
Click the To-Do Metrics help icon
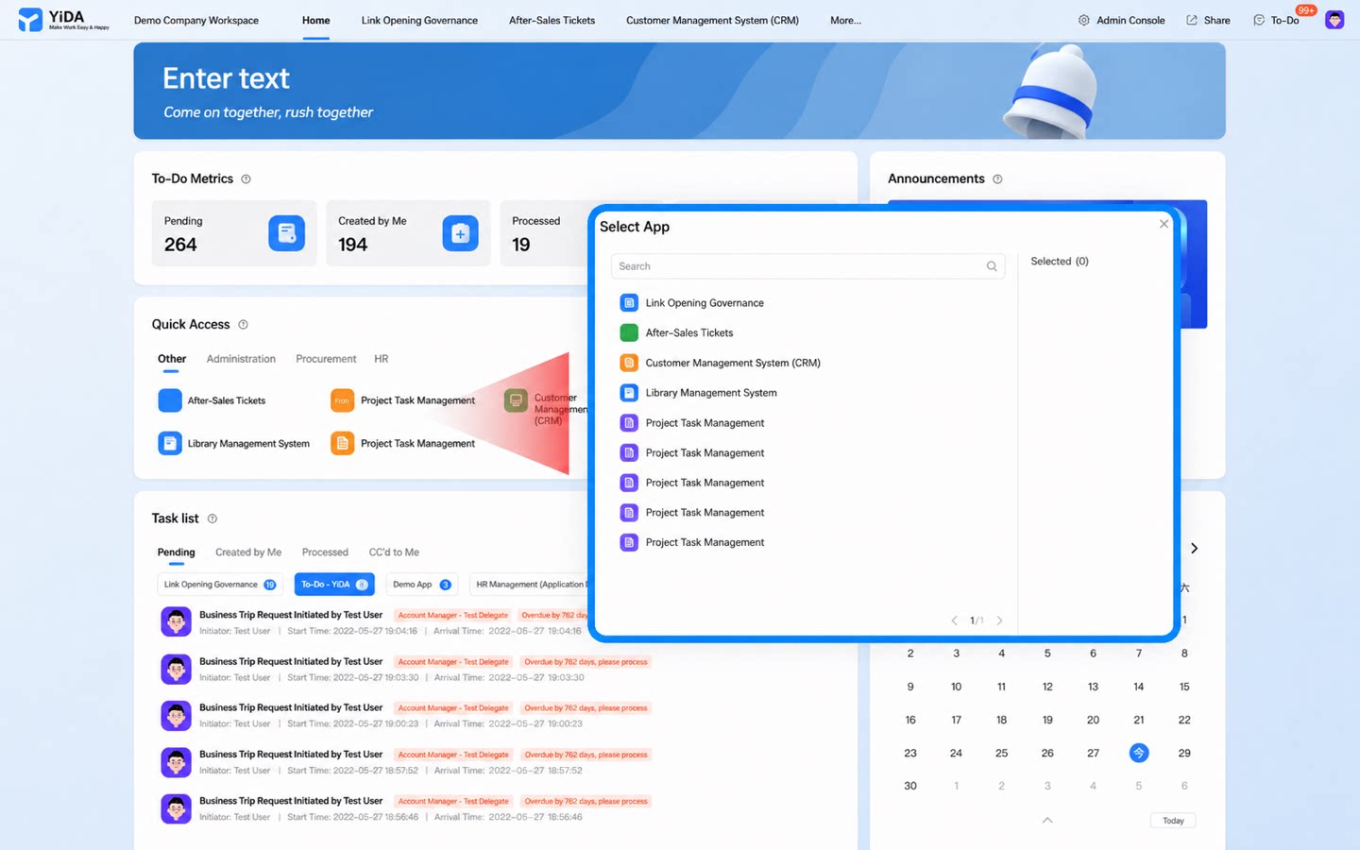[x=246, y=179]
